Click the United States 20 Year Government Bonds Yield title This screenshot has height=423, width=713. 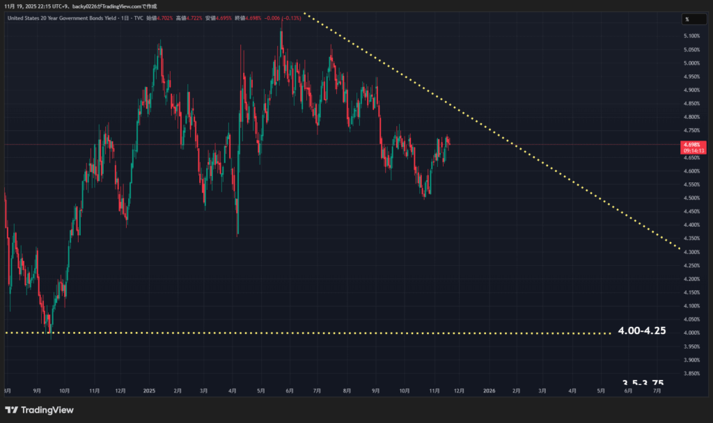(67, 17)
